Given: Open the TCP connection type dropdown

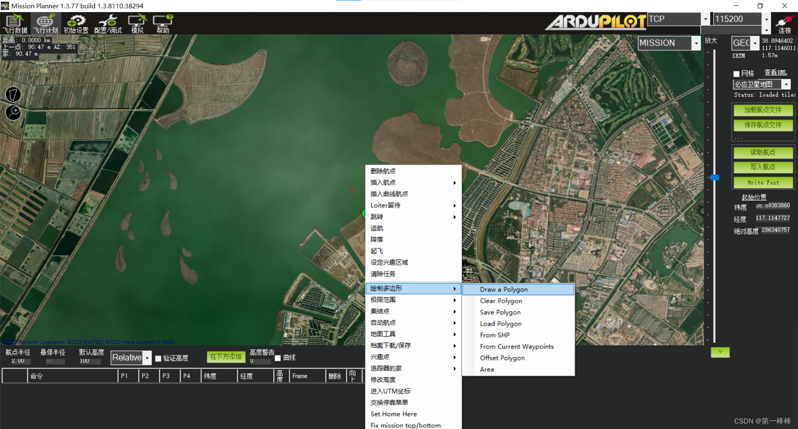Looking at the screenshot, I should [705, 19].
